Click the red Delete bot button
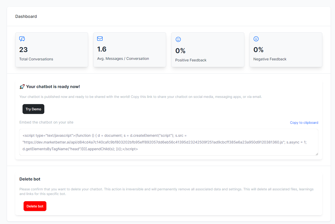Image resolution: width=335 pixels, height=224 pixels. point(35,206)
